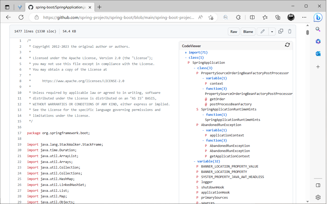Delete this file trash icon
Screen dimensions: 327x204
pyautogui.click(x=290, y=31)
